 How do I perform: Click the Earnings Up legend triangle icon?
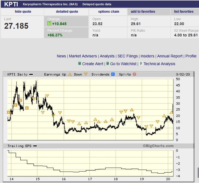[x=70, y=74]
